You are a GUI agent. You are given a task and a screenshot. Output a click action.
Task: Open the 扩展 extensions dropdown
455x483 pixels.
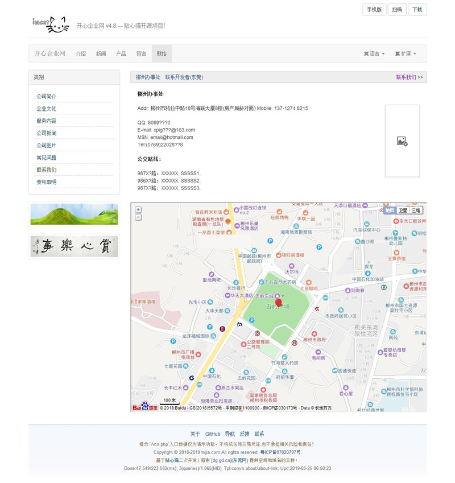pyautogui.click(x=406, y=53)
